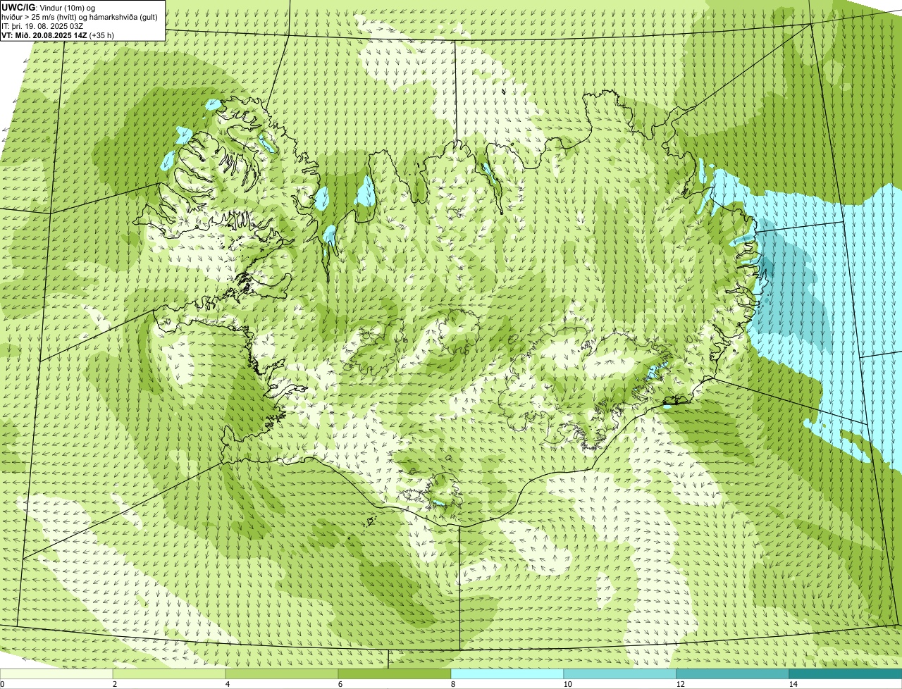Click the line "IT: þri. 19. 08. 2025 03Z"
This screenshot has height=689, width=902.
[x=43, y=25]
